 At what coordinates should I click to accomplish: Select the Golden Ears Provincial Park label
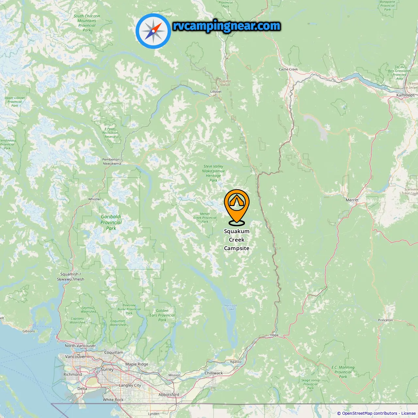pos(162,315)
